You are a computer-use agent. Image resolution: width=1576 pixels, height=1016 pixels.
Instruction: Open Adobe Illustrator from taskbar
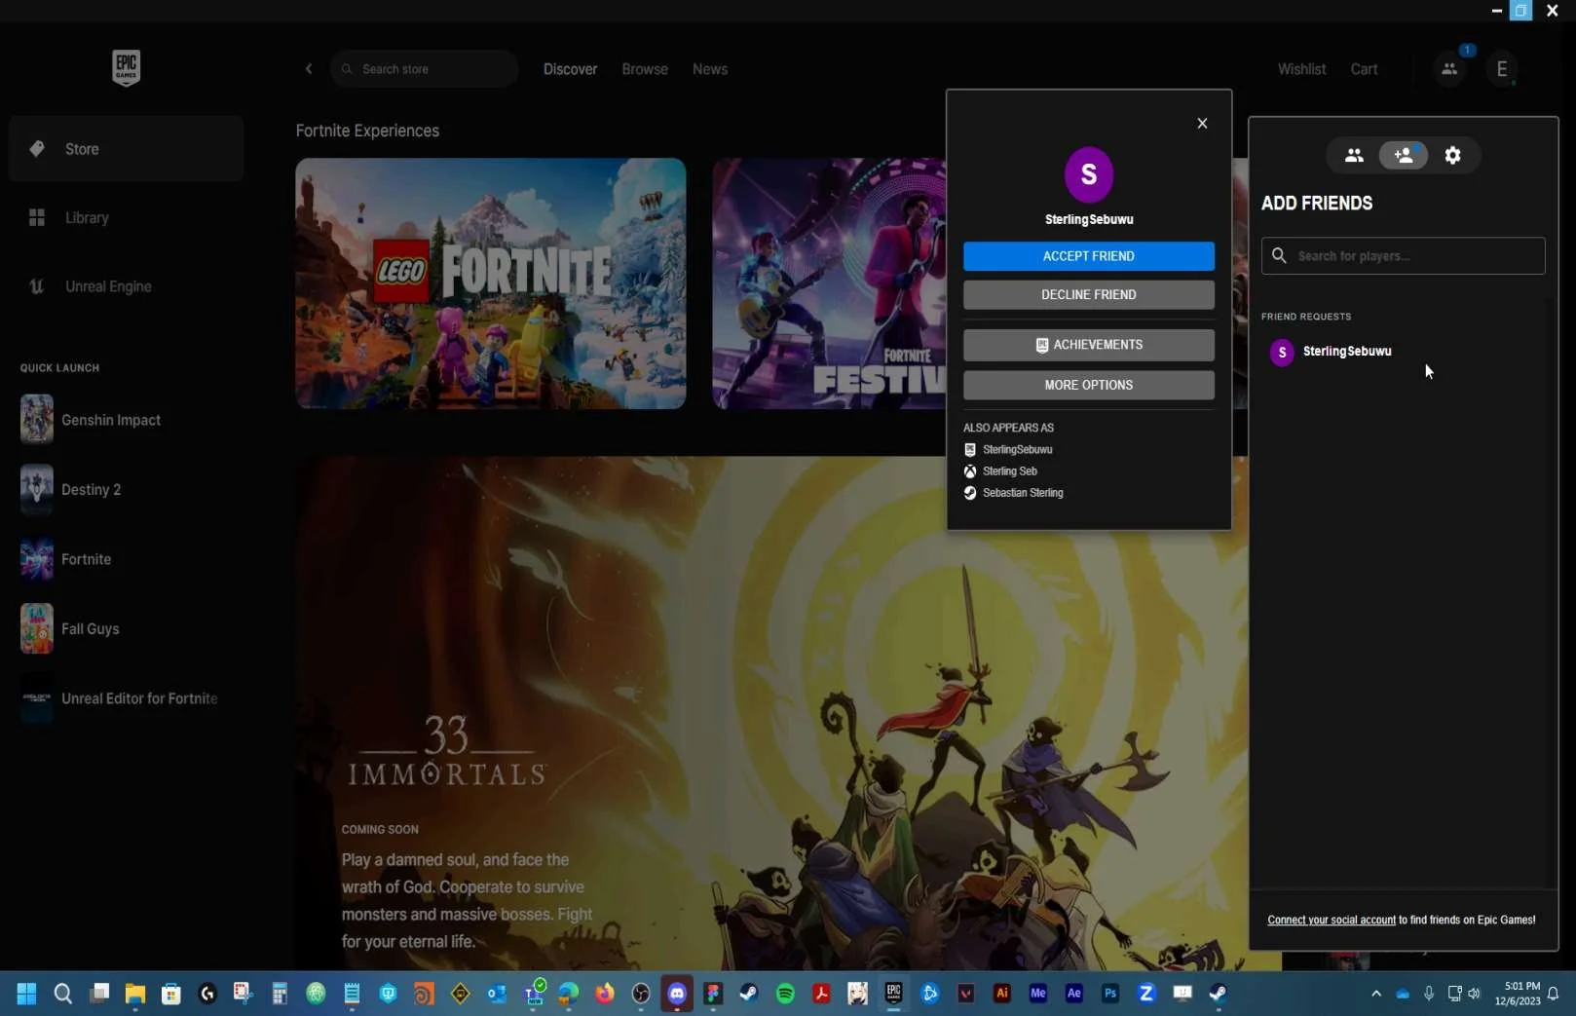click(1001, 994)
